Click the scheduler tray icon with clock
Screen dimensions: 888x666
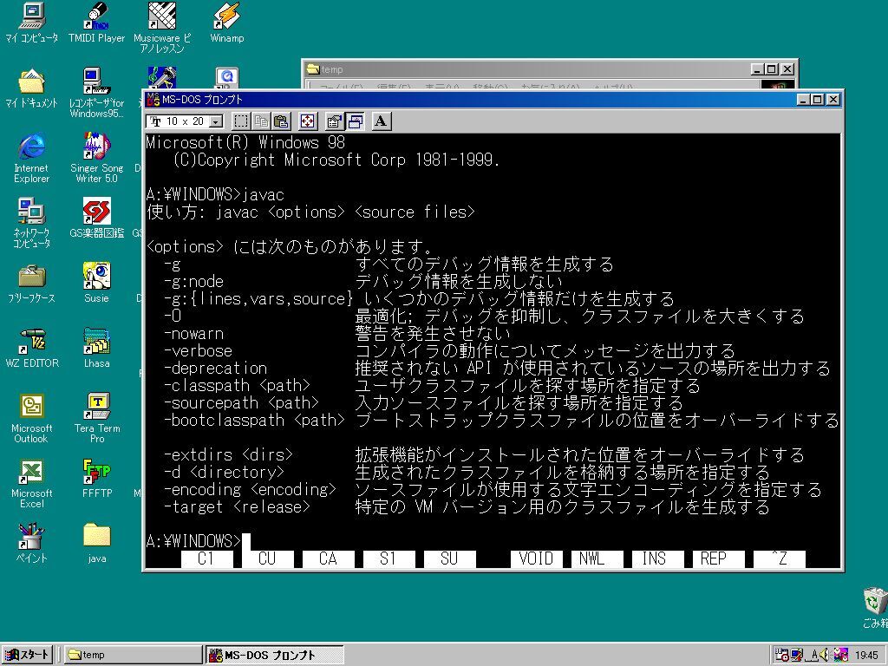(782, 655)
